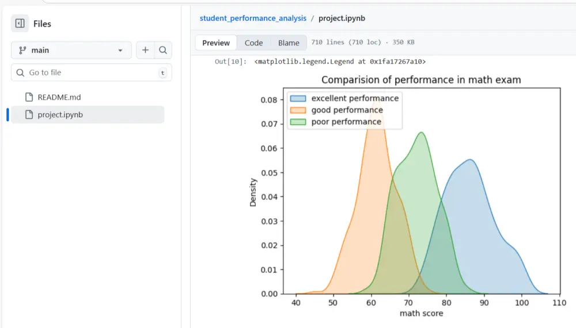Click the 0.08 y-axis tick label
The width and height of the screenshot is (576, 328).
[x=269, y=100]
